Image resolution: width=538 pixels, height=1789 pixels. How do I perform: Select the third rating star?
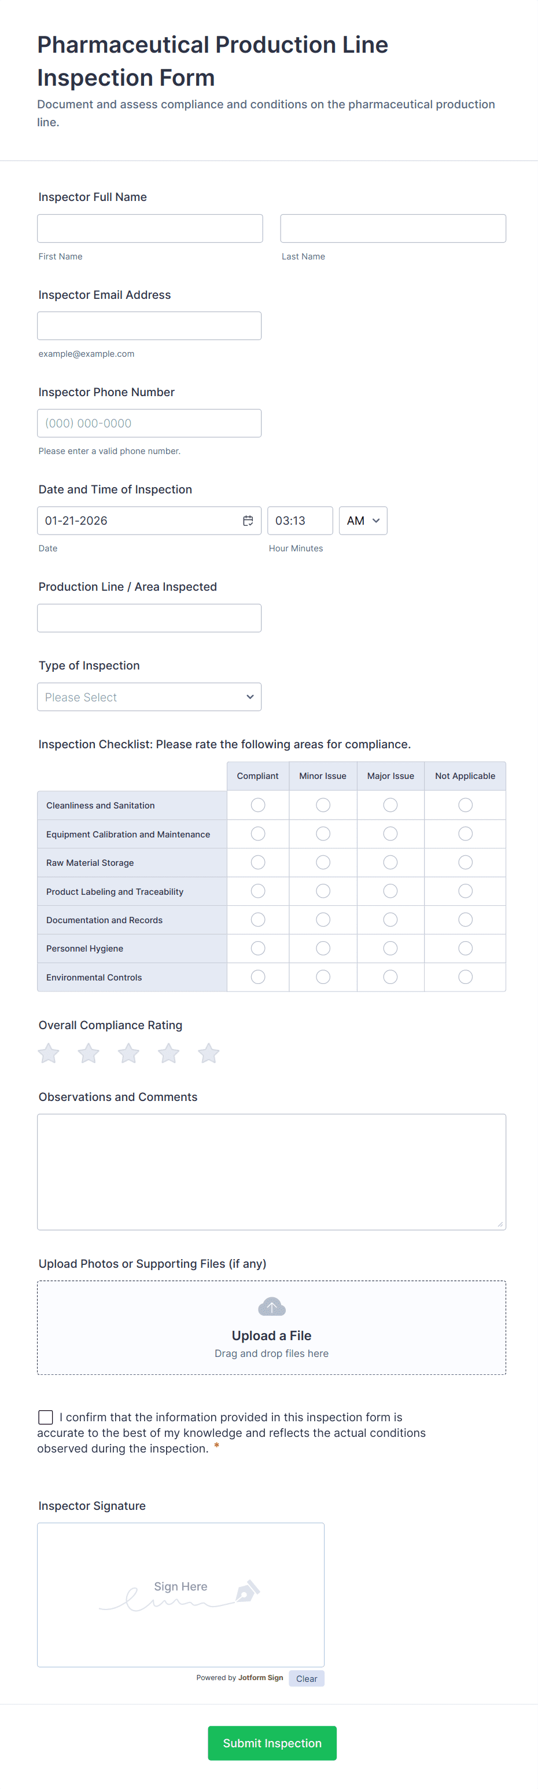coord(129,1053)
